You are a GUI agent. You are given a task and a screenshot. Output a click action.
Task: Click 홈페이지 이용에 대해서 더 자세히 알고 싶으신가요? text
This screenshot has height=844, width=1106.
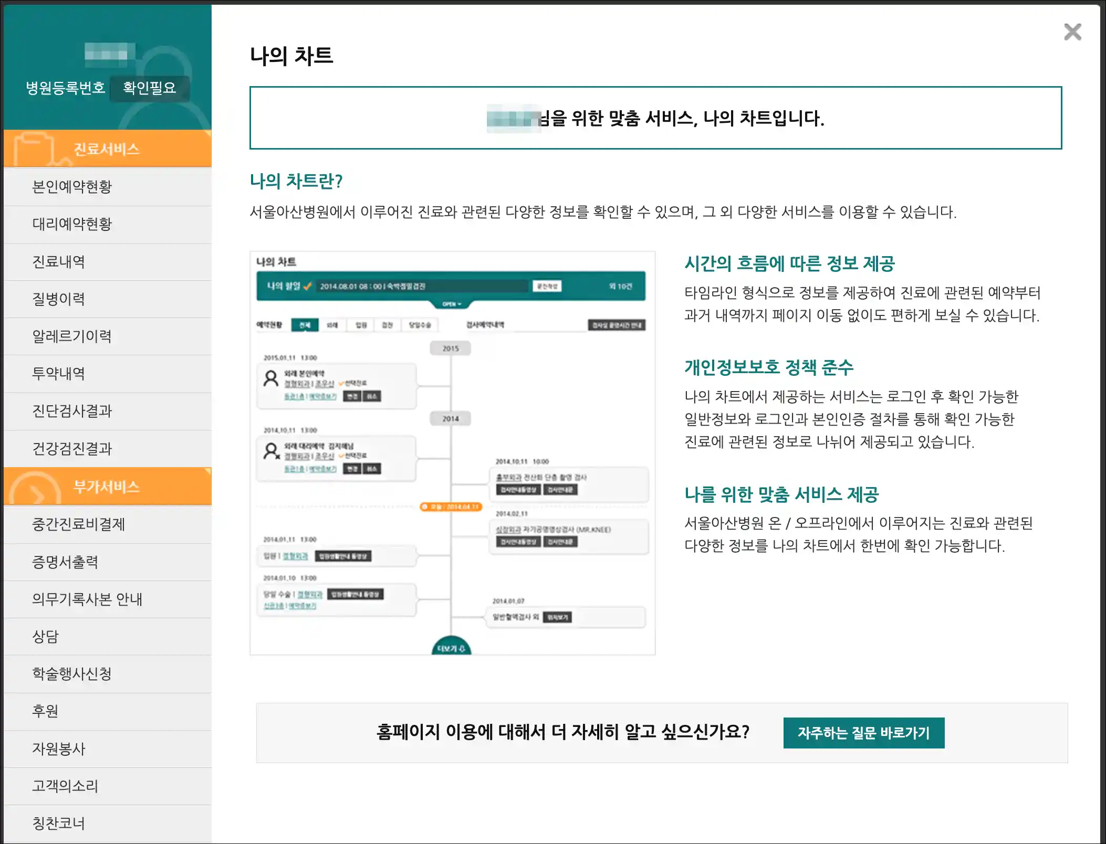[563, 732]
